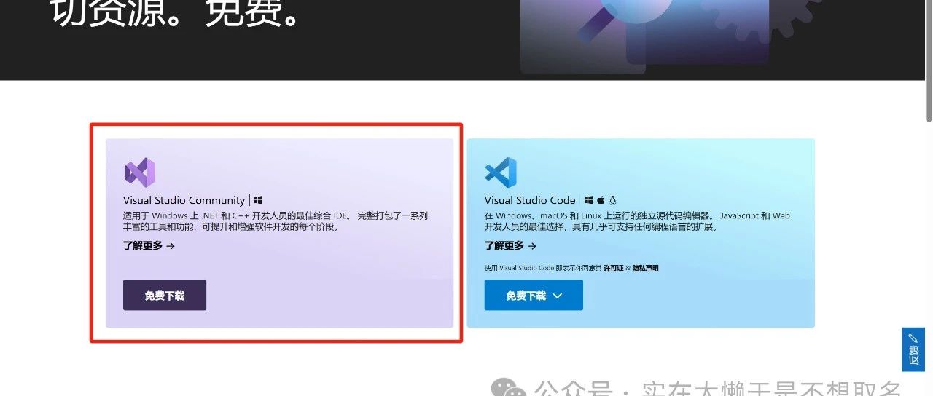Viewport: 933px width, 396px height.
Task: Open 了解更多 under Visual Studio Community
Action: (x=149, y=246)
